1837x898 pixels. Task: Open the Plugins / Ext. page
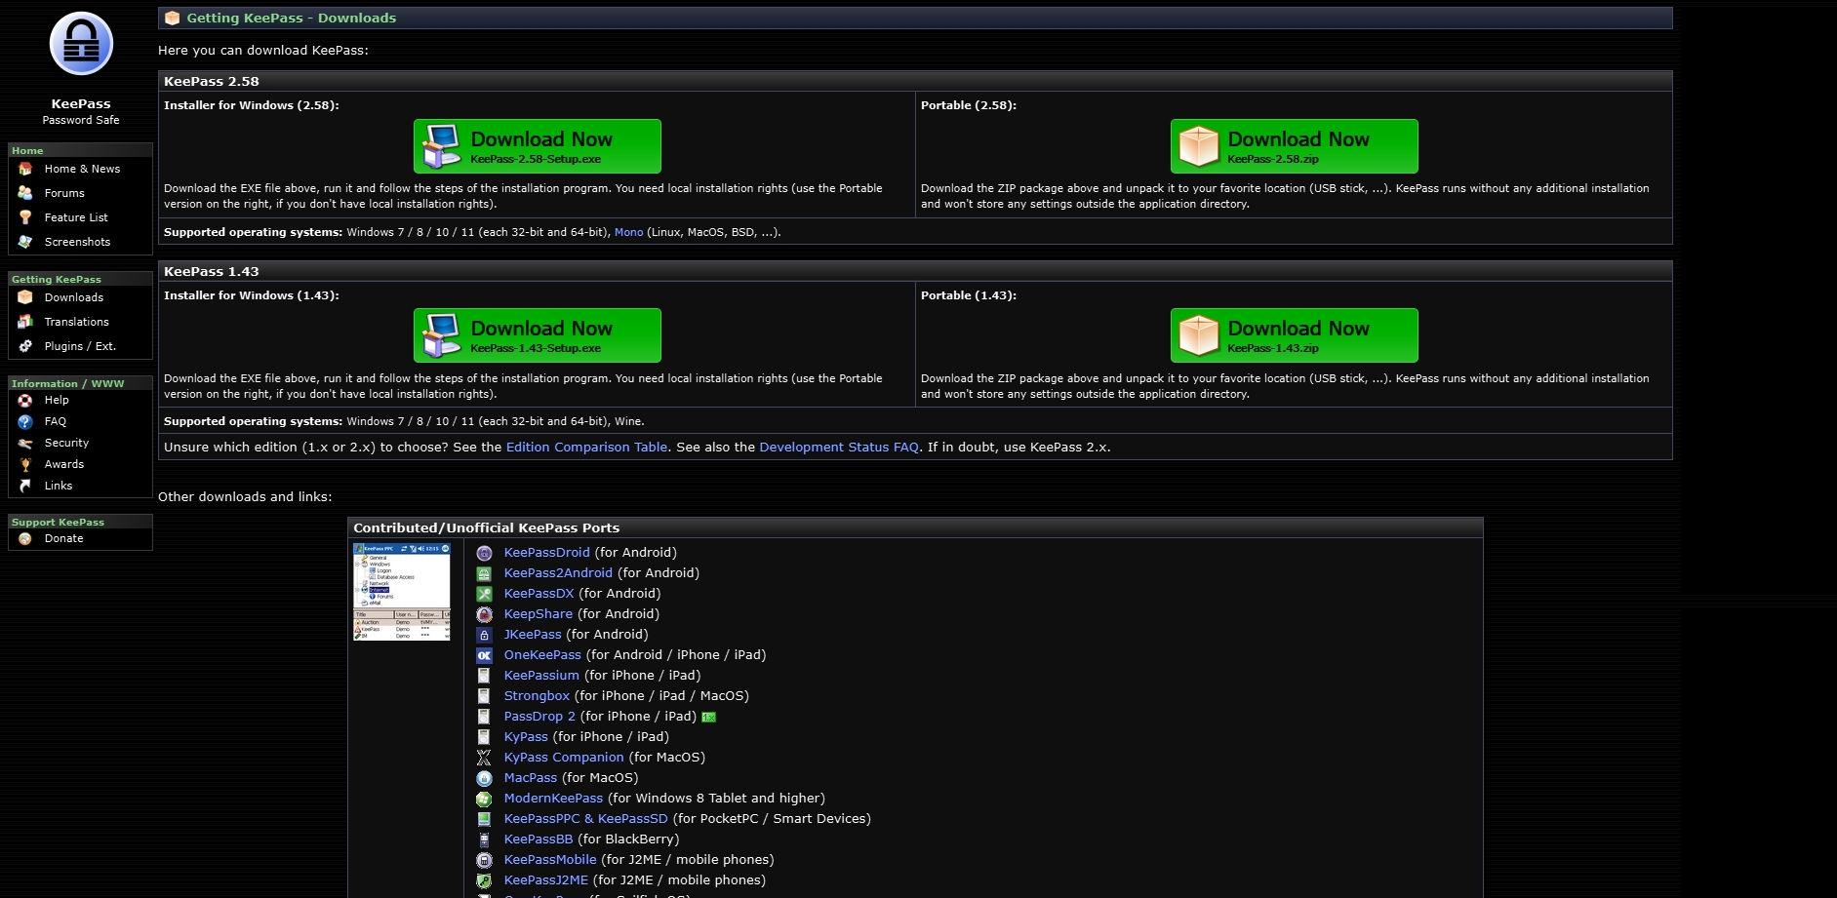(x=80, y=346)
